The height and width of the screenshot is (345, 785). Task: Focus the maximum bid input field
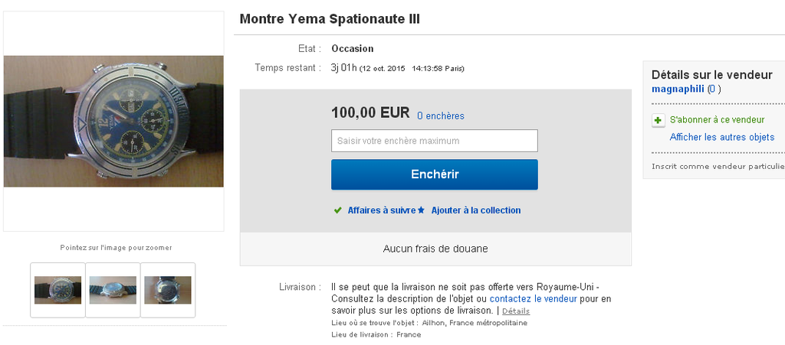pyautogui.click(x=434, y=141)
